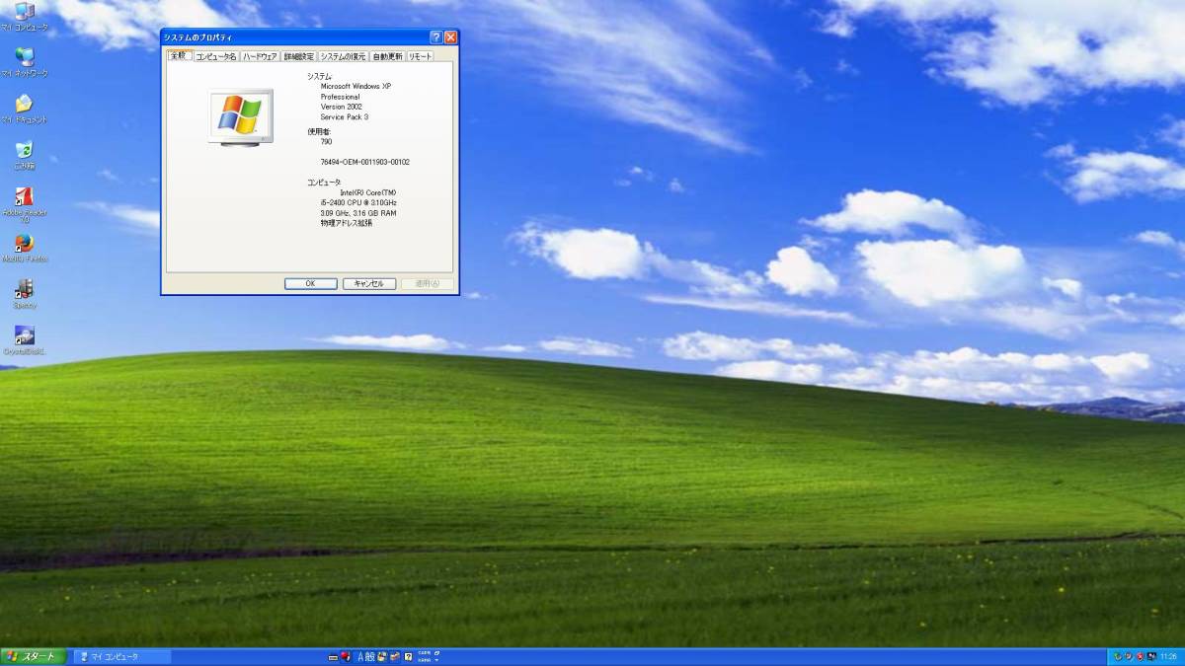Viewport: 1185px width, 666px height.
Task: Switch to the ハードウェア tab
Action: (x=261, y=56)
